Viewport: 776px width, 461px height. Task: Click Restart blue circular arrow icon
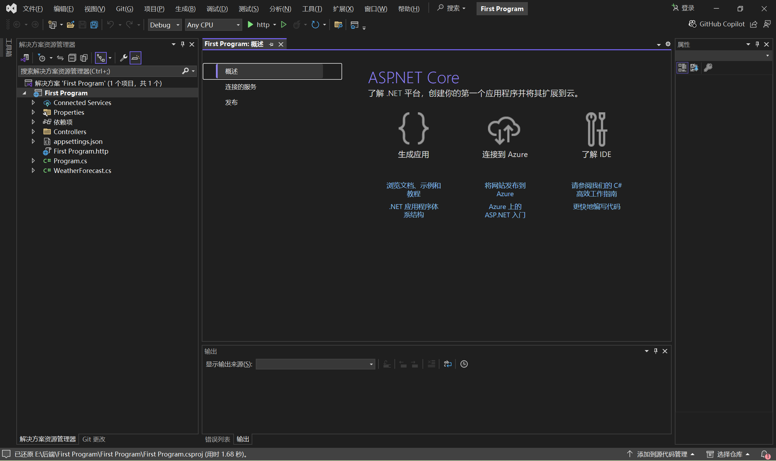315,25
